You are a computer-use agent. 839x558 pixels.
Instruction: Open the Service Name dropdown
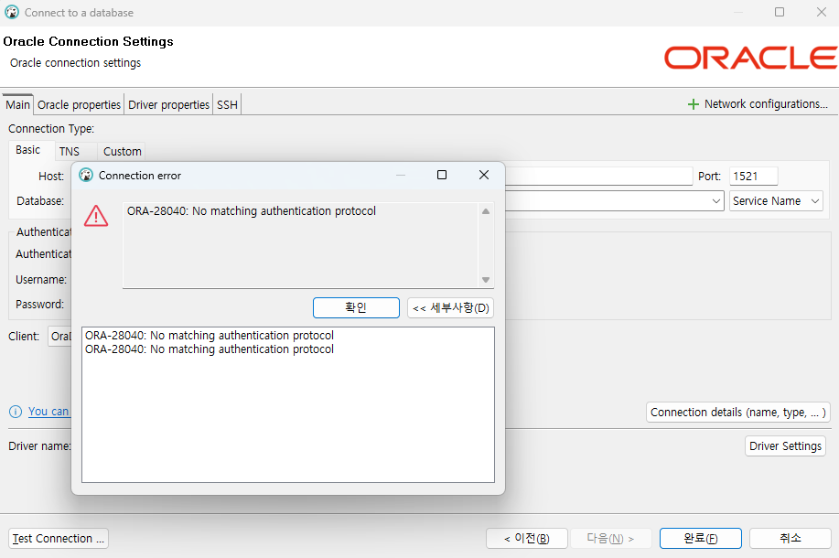point(776,201)
